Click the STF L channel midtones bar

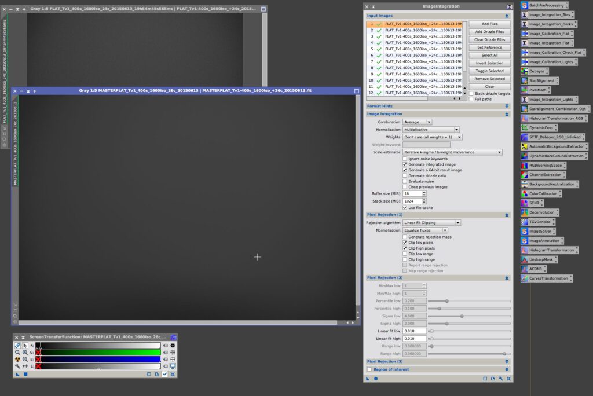[98, 366]
